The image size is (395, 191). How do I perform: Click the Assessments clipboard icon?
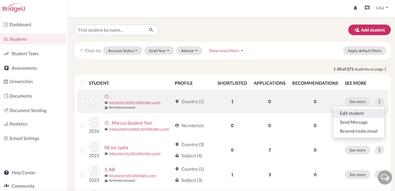[x=6, y=68]
